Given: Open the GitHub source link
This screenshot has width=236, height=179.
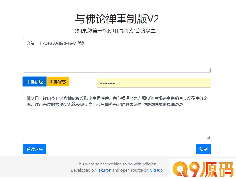Looking at the screenshot, I should click(x=156, y=170).
